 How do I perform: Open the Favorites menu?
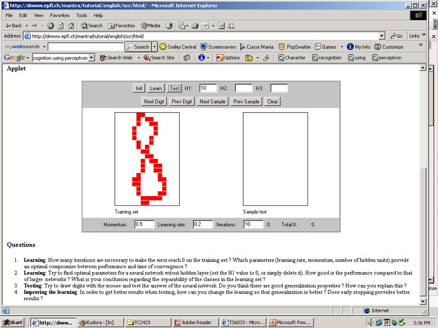[59, 15]
